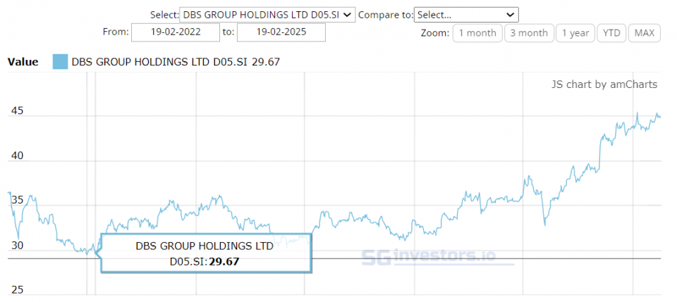Select the MAX zoom button
The height and width of the screenshot is (302, 677).
coord(645,33)
